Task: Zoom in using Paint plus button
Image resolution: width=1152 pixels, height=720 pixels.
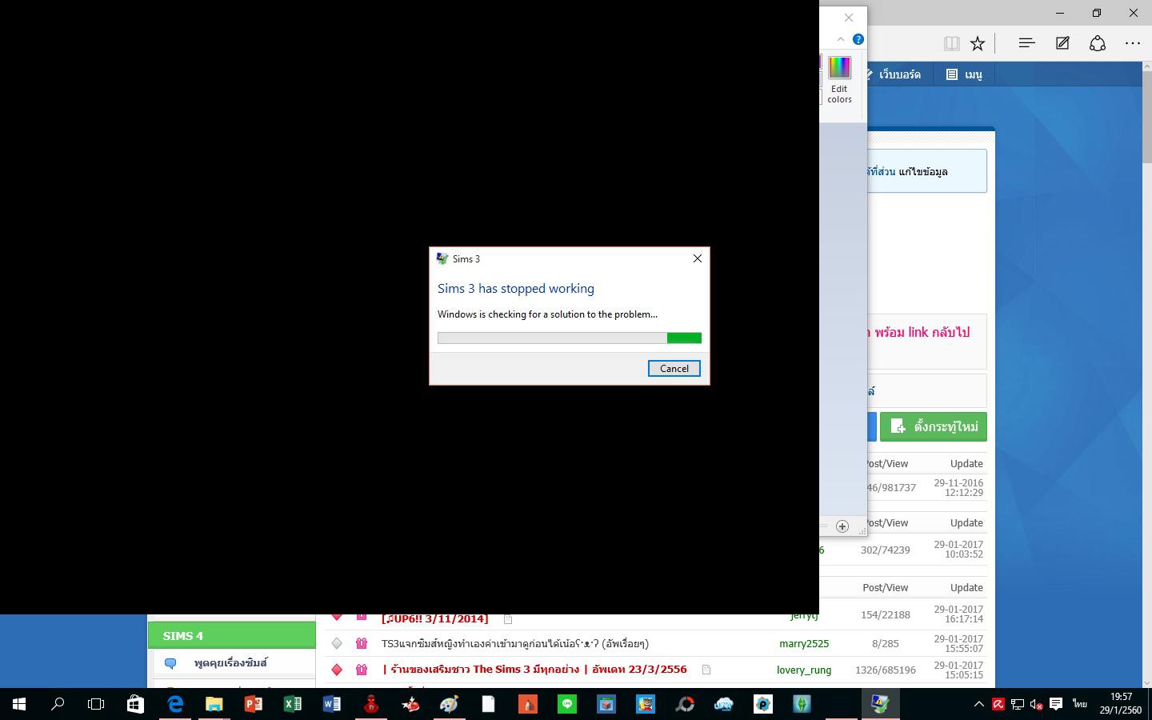Action: pos(842,526)
